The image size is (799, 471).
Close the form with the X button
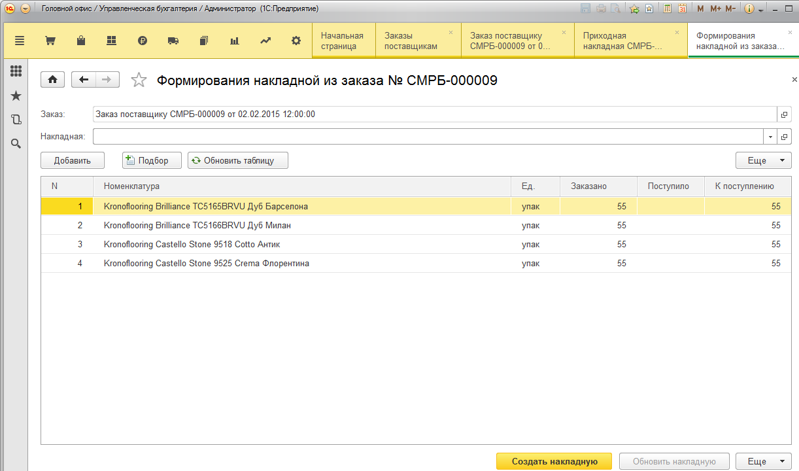click(794, 79)
